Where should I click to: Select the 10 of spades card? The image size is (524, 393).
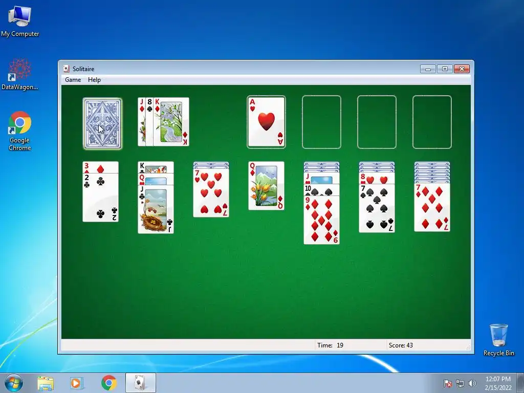click(321, 190)
